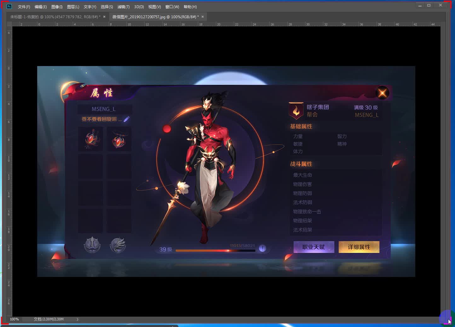Screen dimensions: 455x327
Task: Click the 100% zoom field in status bar
Action: coord(14,319)
